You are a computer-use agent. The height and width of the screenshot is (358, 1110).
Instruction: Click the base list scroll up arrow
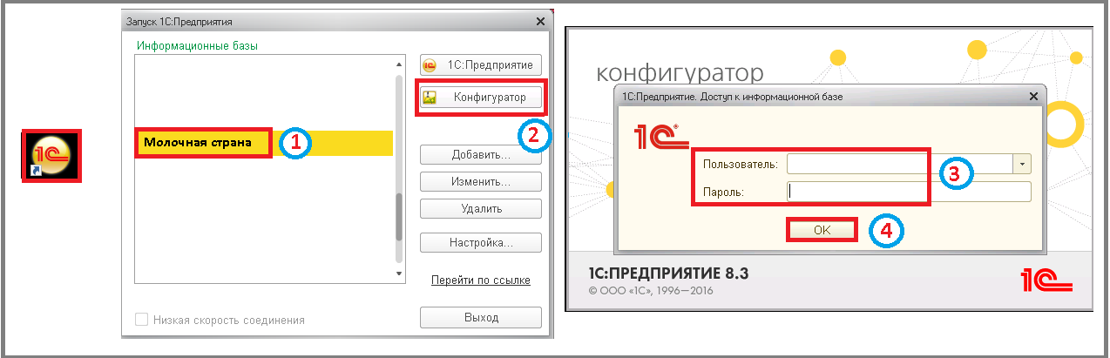[x=400, y=63]
